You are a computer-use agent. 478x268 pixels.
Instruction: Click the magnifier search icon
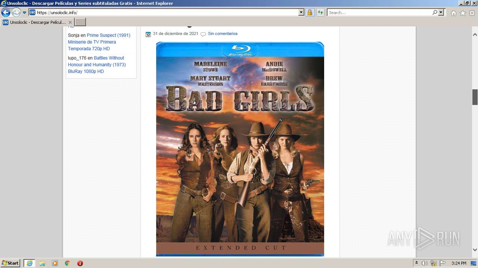(435, 13)
